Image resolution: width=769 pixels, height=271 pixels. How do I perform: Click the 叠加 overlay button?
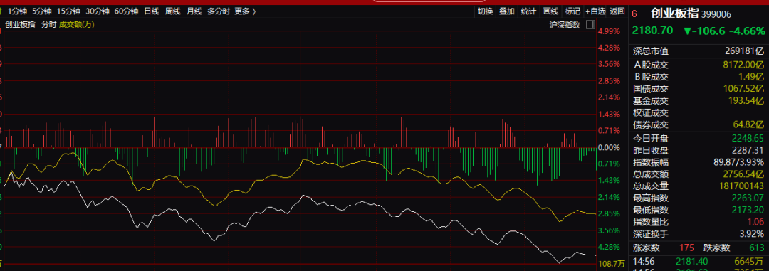[x=507, y=11]
